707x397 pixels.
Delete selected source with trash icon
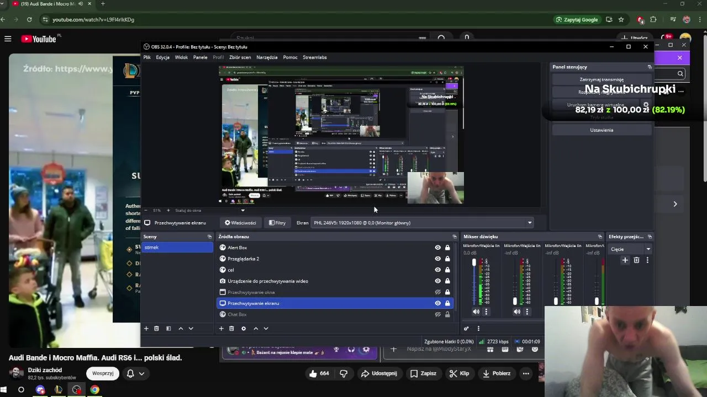tap(231, 329)
